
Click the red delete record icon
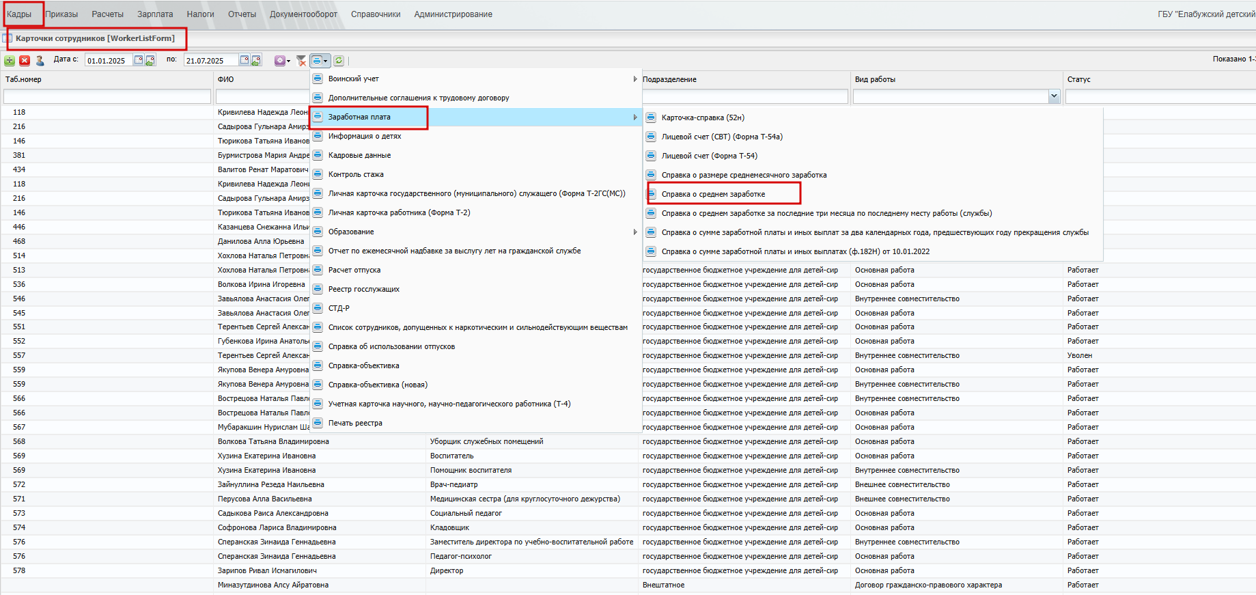(x=25, y=60)
